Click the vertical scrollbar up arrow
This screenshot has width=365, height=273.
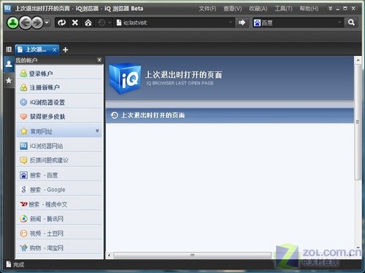[358, 60]
